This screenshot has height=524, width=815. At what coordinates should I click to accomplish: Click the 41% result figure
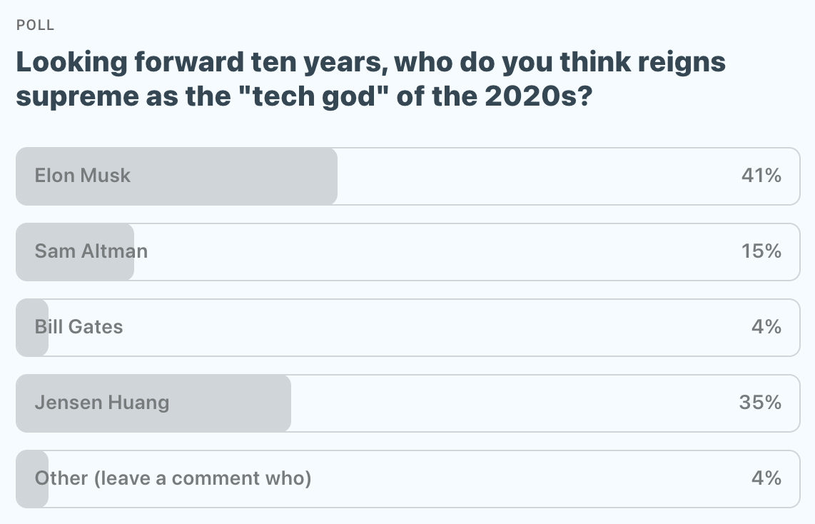coord(761,176)
